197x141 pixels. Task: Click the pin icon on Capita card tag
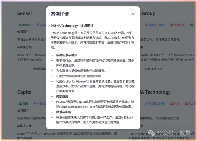pos(35,103)
